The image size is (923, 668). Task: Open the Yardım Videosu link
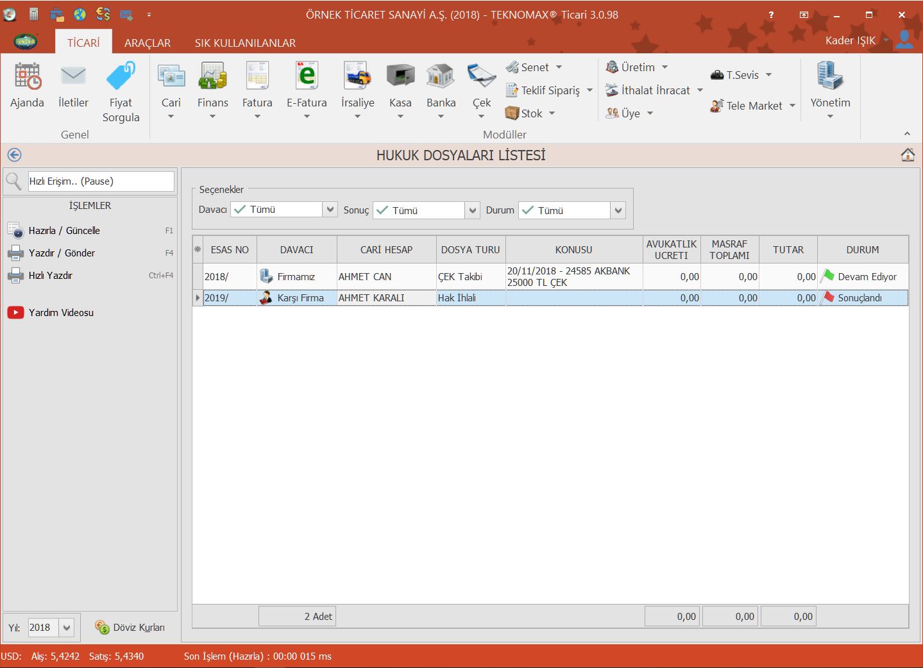point(61,312)
